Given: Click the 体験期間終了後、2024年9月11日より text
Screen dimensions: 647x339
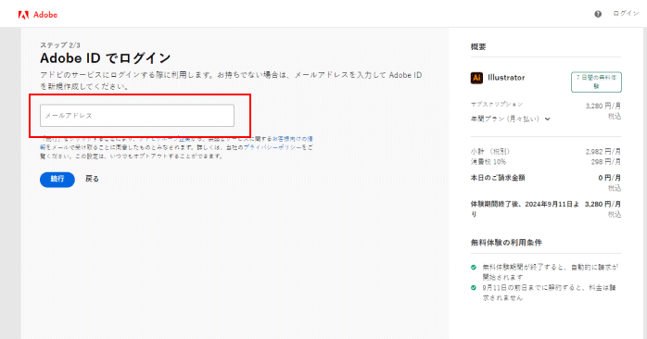Looking at the screenshot, I should pyautogui.click(x=525, y=209).
